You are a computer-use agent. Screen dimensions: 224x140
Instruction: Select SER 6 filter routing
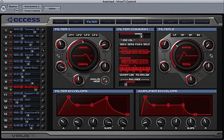tap(131, 44)
